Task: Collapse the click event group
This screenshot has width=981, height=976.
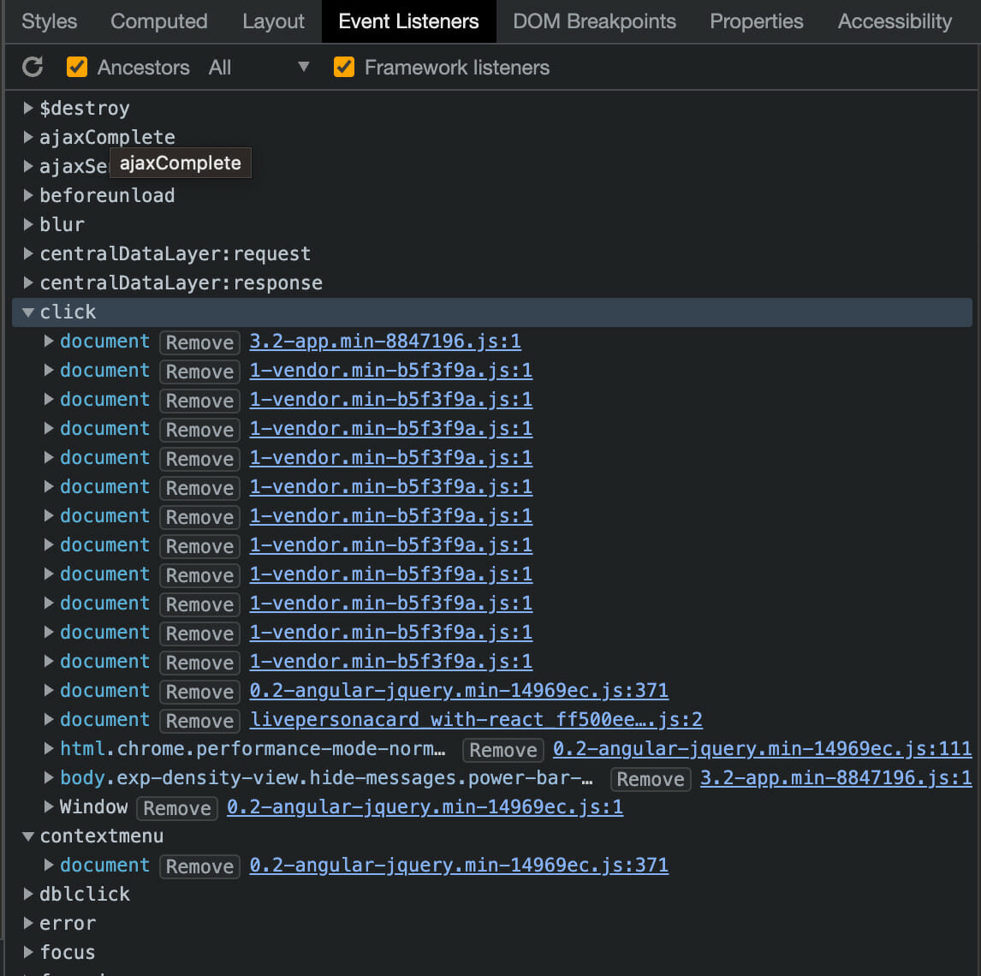Action: click(28, 312)
